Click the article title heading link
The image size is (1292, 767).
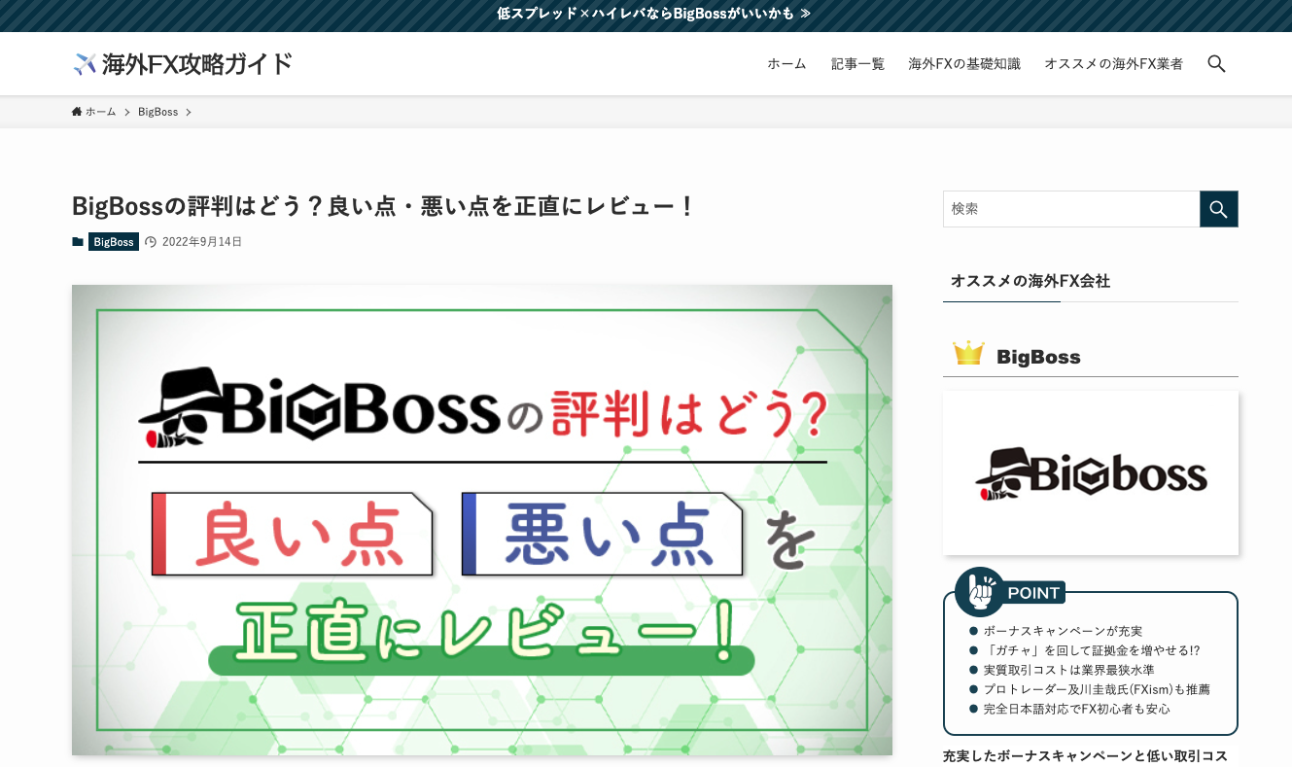pyautogui.click(x=382, y=206)
